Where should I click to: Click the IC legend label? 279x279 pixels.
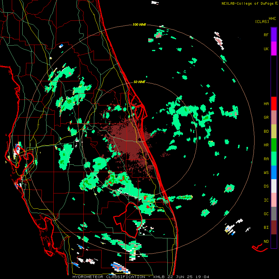266,200
